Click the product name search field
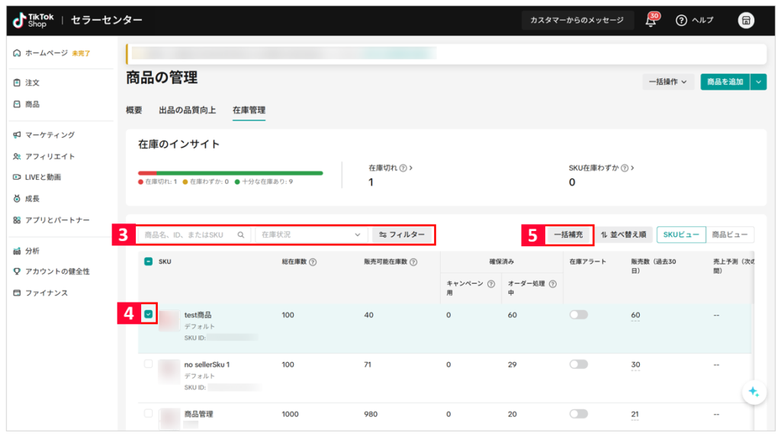 [187, 235]
